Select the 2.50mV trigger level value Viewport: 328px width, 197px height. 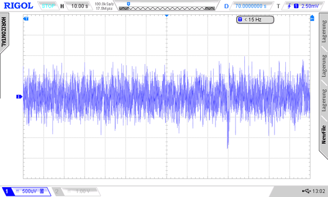(310, 6)
